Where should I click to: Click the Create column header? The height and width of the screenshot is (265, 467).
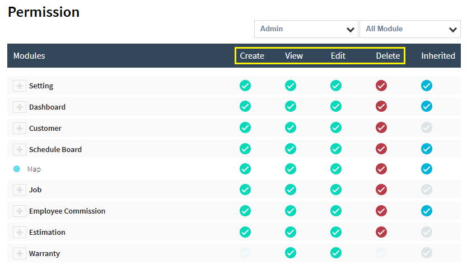click(x=252, y=56)
